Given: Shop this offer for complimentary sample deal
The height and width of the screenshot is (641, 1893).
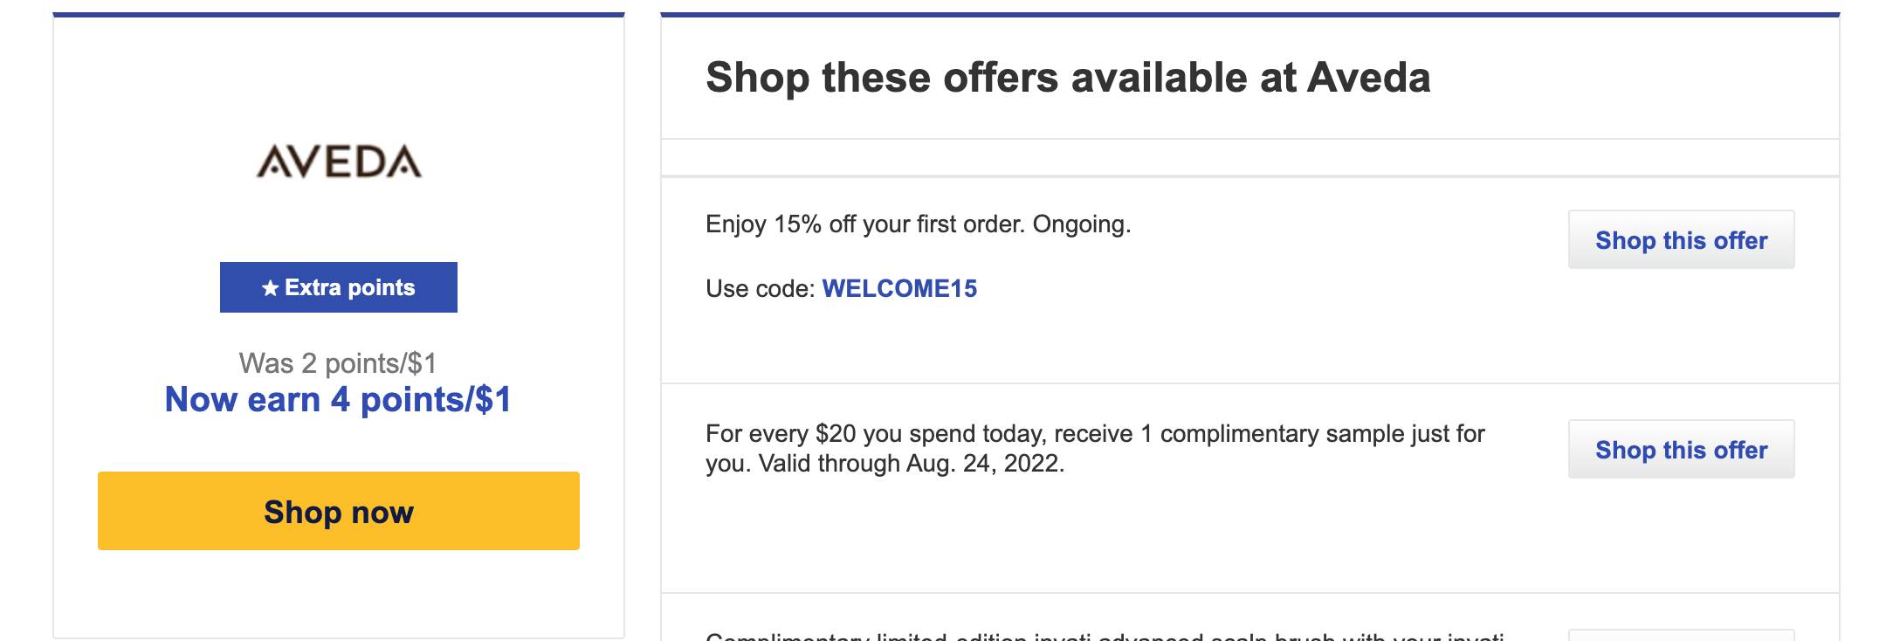Looking at the screenshot, I should coord(1681,449).
